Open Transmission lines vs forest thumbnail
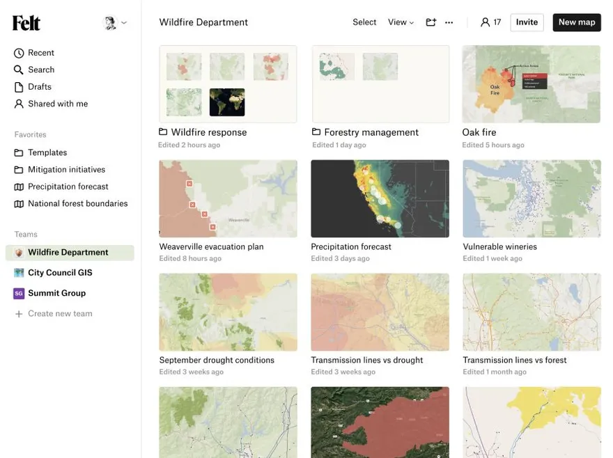The image size is (613, 458). [531, 312]
